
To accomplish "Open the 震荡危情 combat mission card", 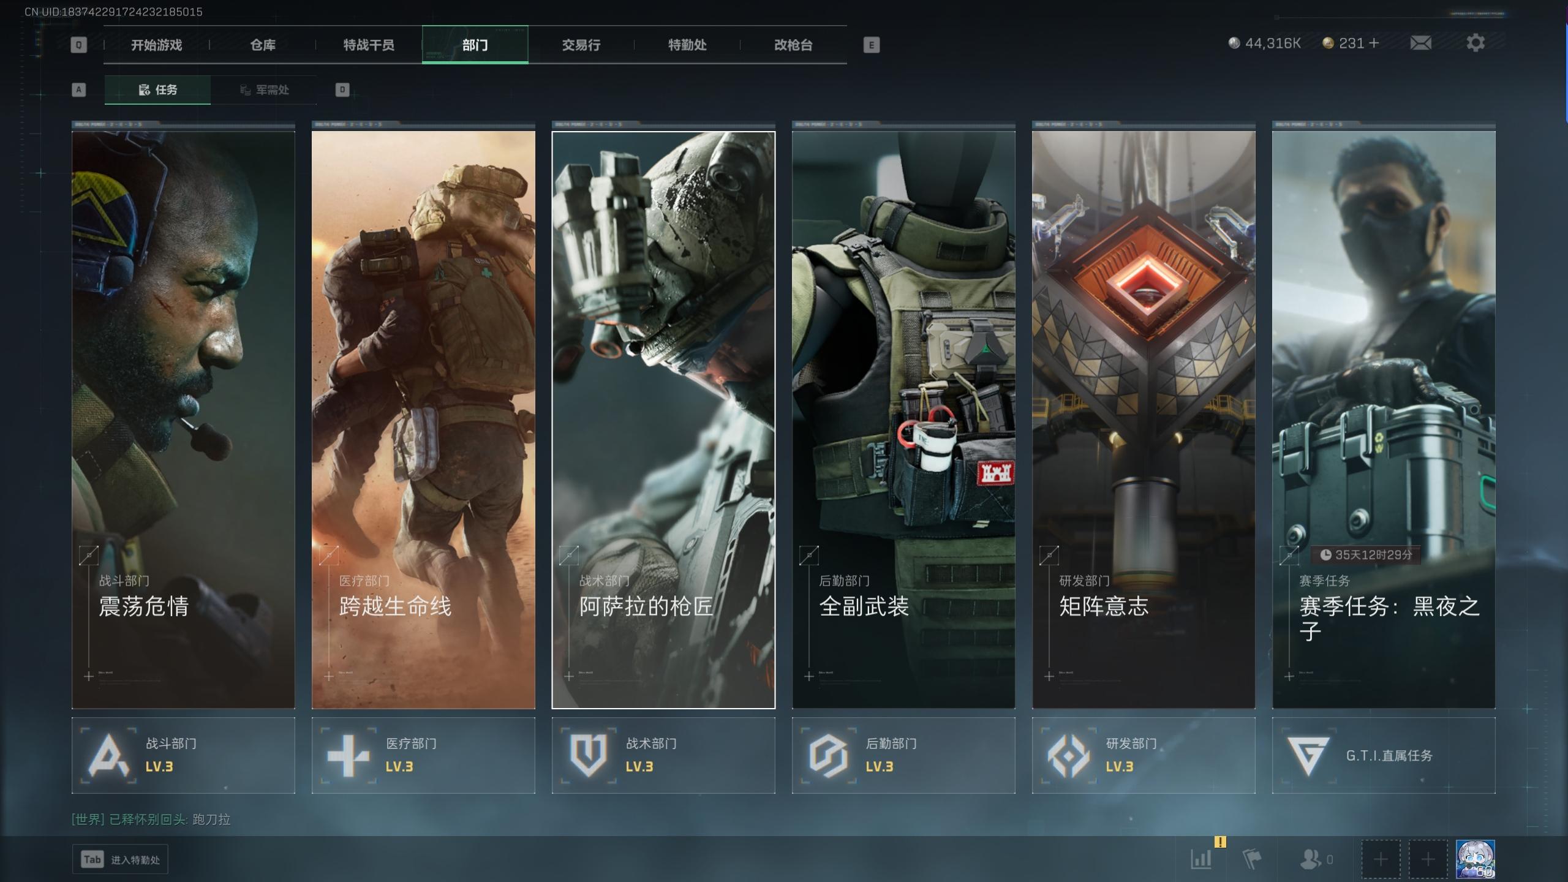I will tap(183, 420).
